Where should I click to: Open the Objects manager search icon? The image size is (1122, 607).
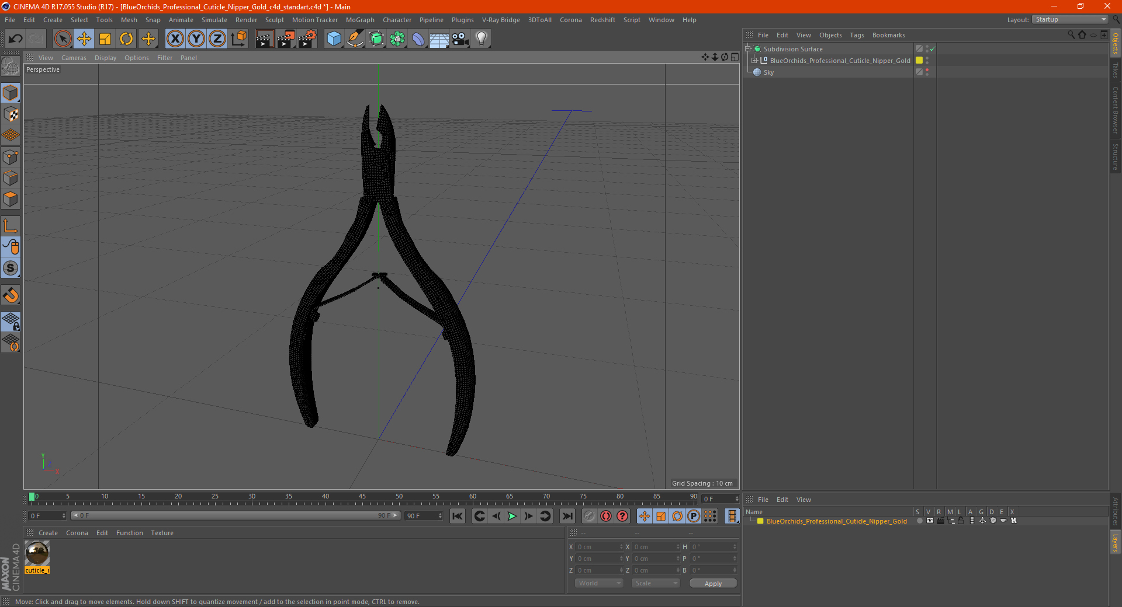click(1071, 35)
